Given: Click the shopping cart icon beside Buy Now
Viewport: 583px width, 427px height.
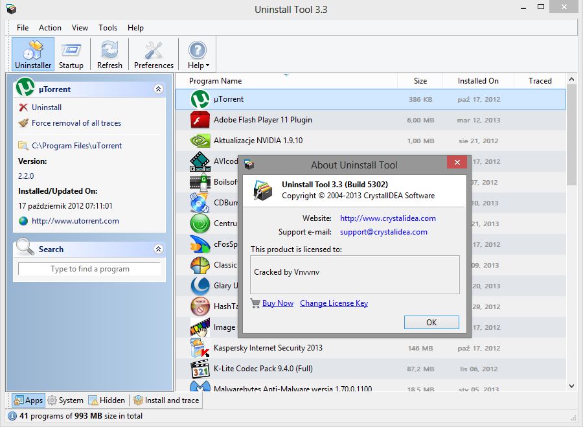Looking at the screenshot, I should (x=255, y=303).
